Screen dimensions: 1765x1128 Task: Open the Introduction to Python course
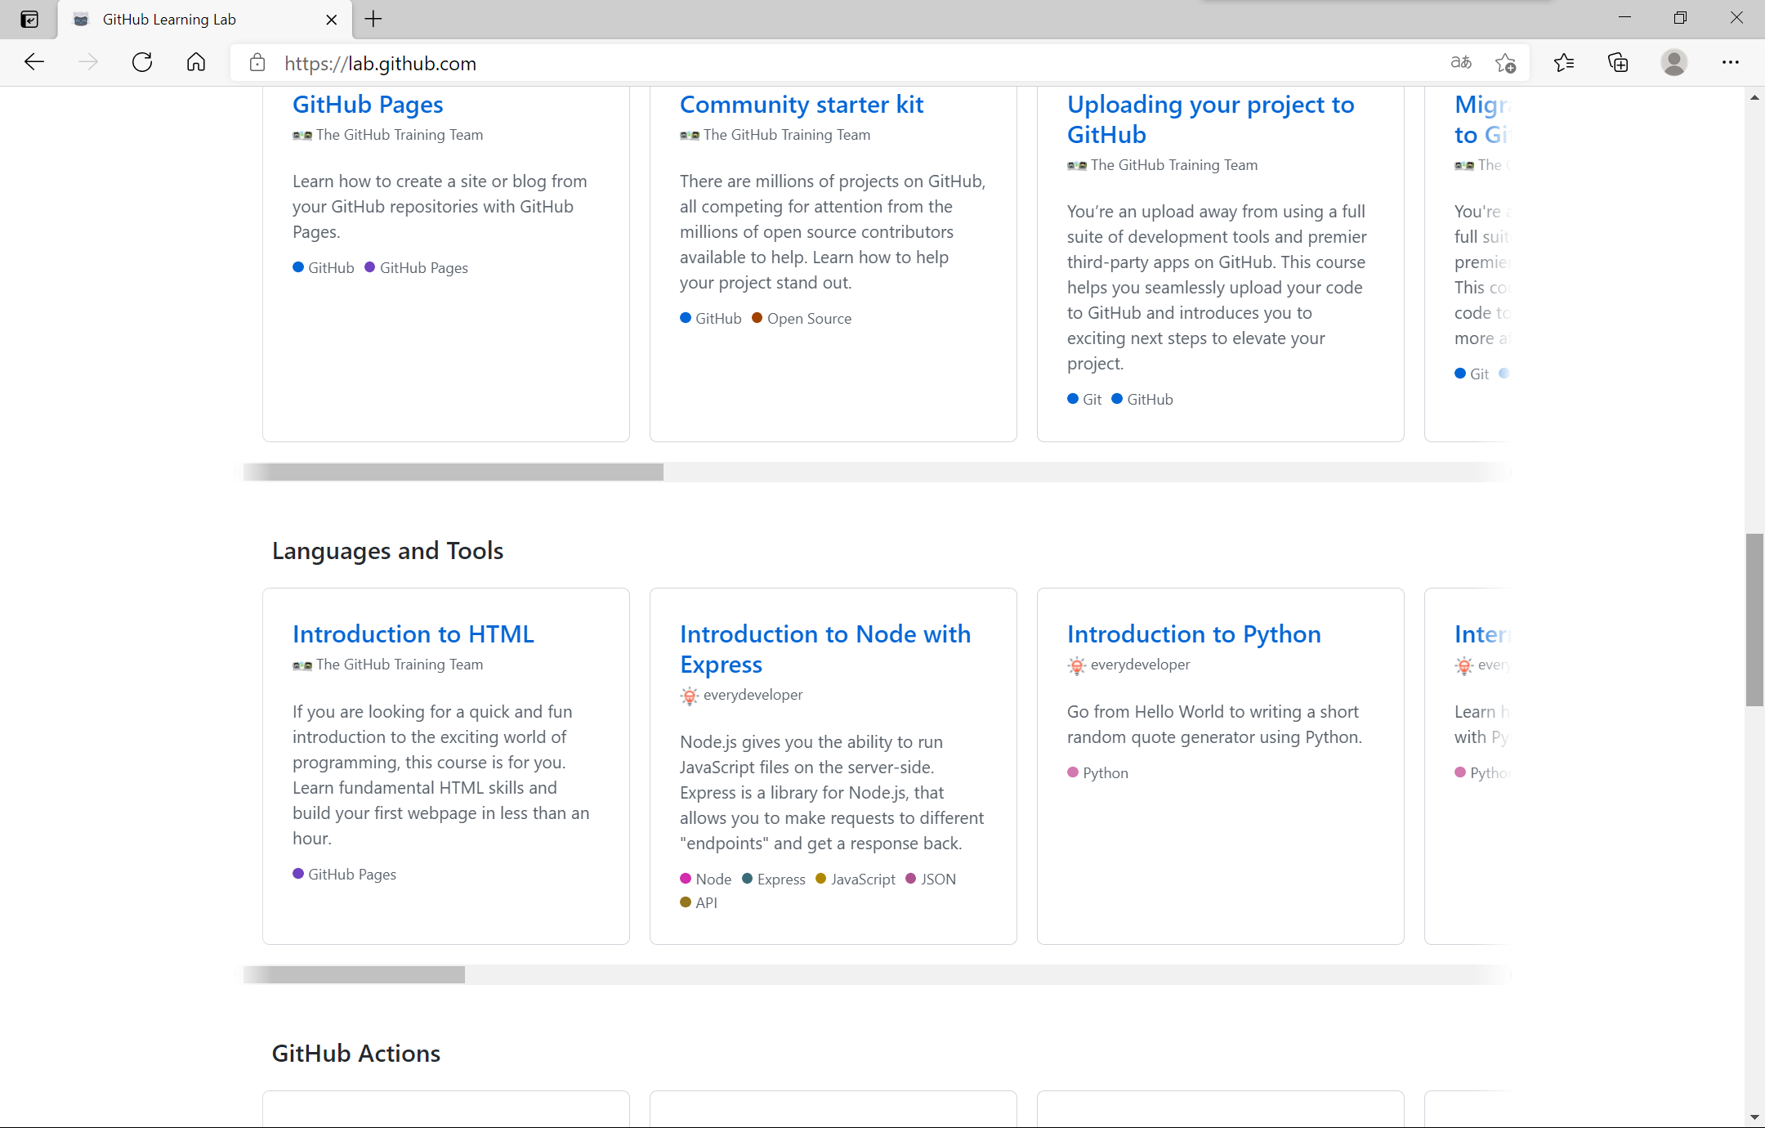(x=1193, y=634)
